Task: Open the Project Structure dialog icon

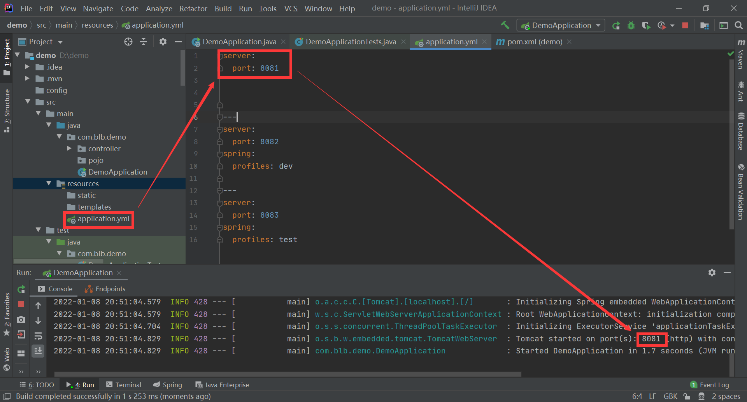Action: point(704,26)
